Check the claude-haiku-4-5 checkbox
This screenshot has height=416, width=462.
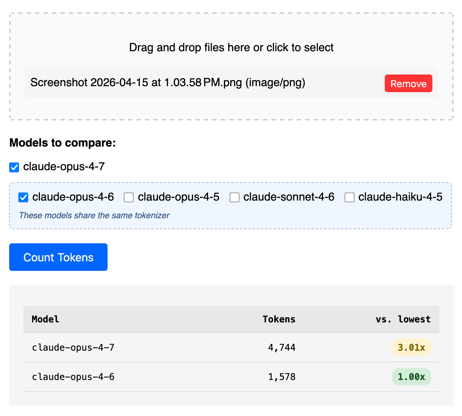(x=349, y=197)
